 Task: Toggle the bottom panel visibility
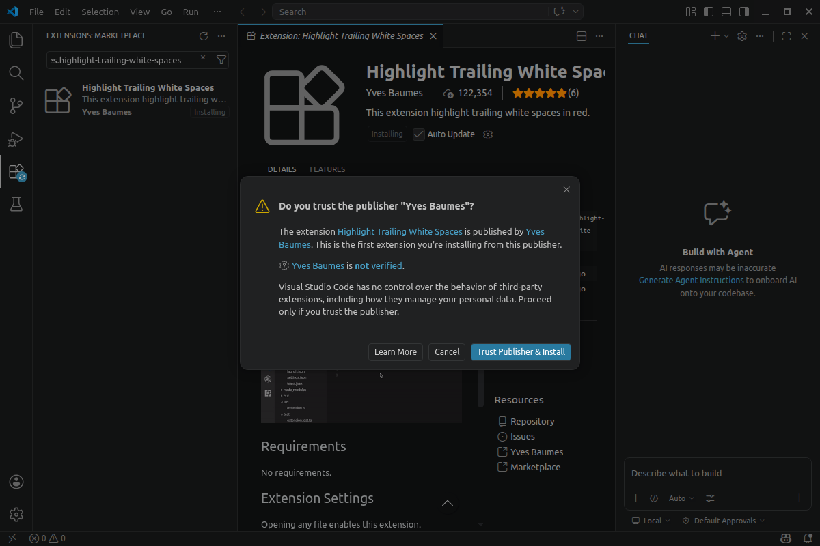[726, 12]
